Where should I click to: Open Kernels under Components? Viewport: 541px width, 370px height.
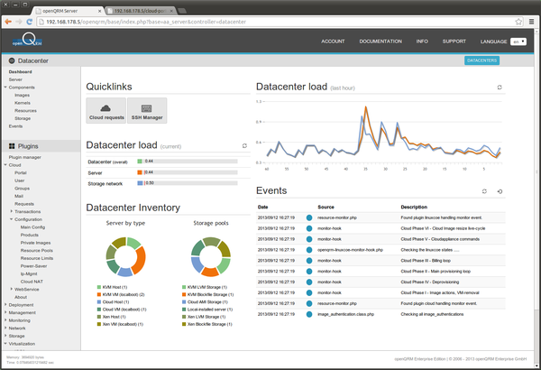pos(23,103)
